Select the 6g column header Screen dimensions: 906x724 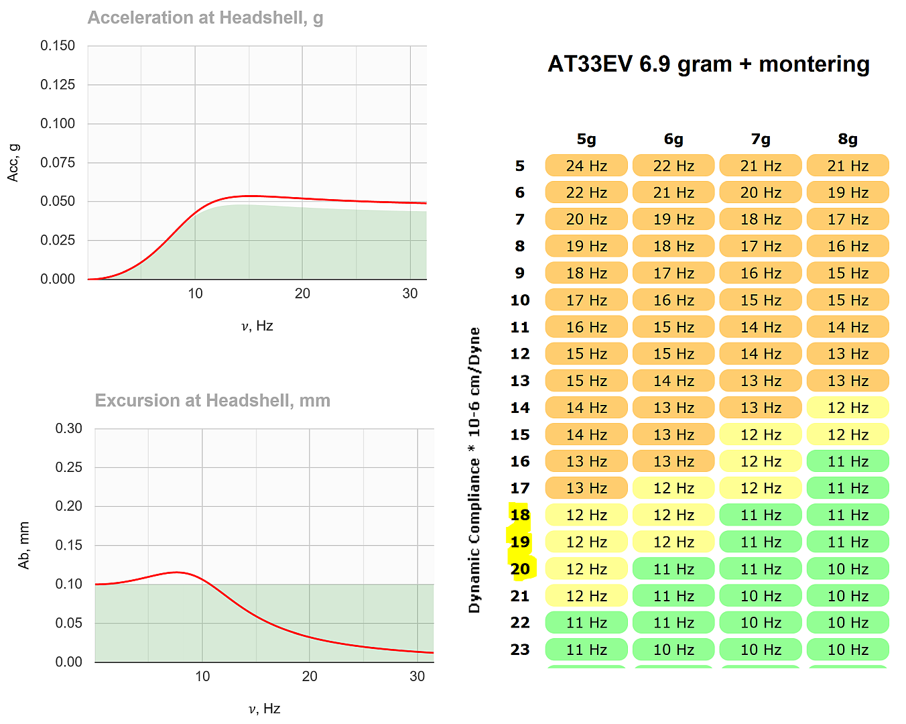pos(673,139)
